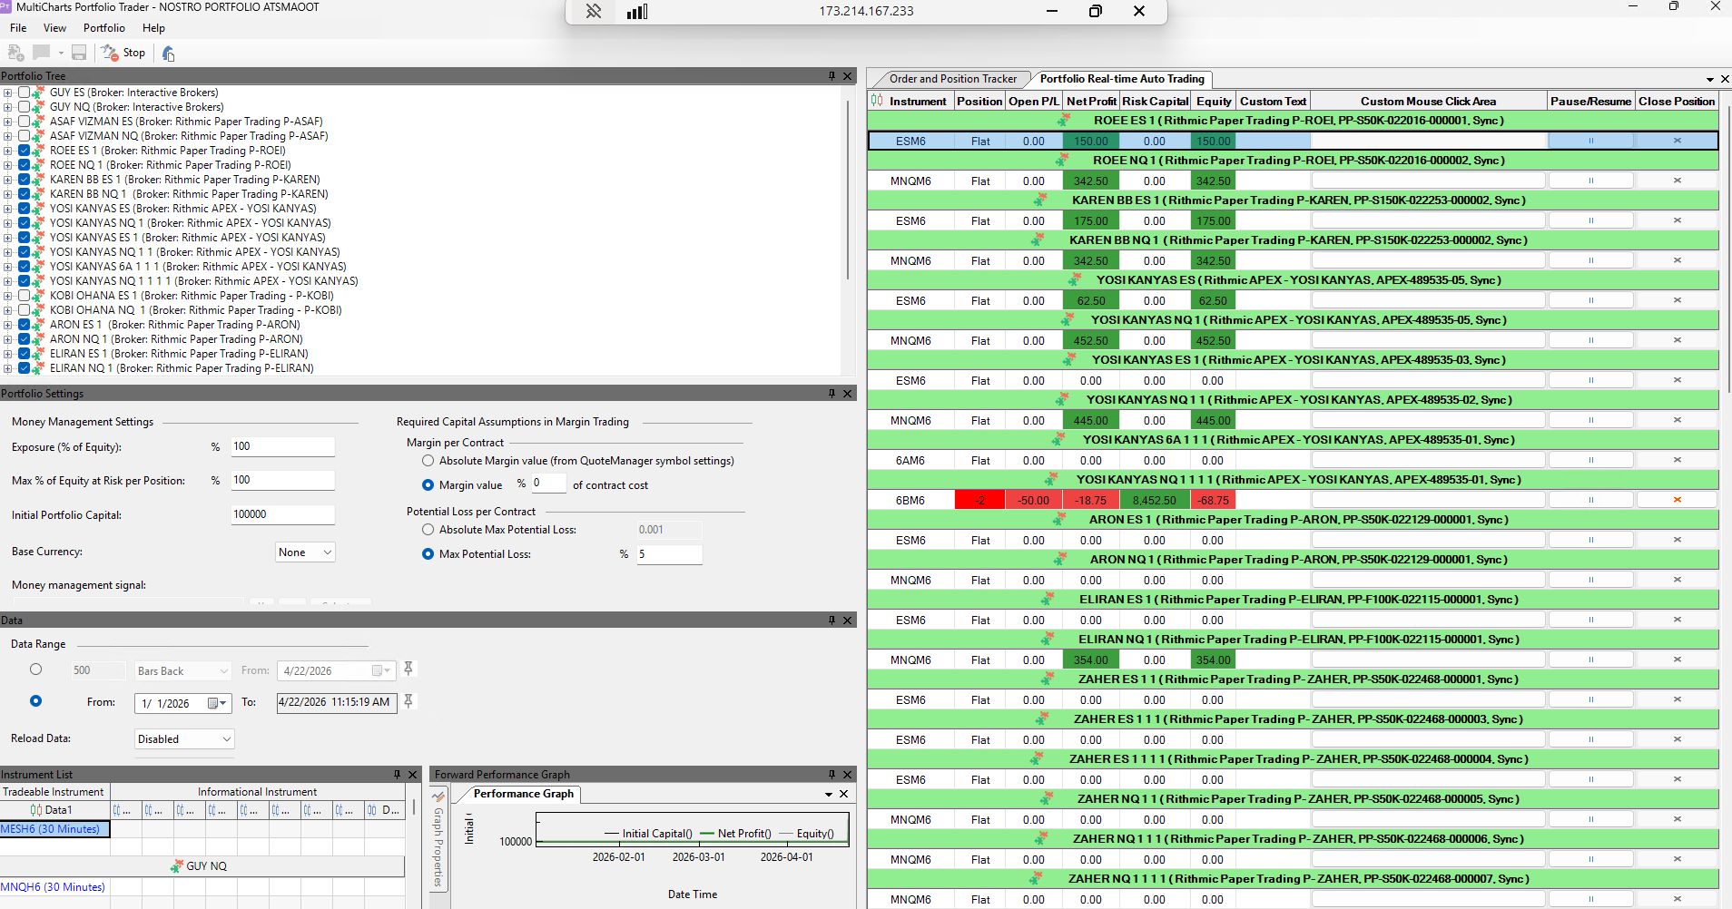Open the Base Currency dropdown

pos(305,552)
